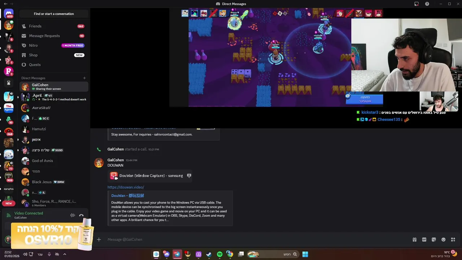Open Quests page

click(x=53, y=65)
